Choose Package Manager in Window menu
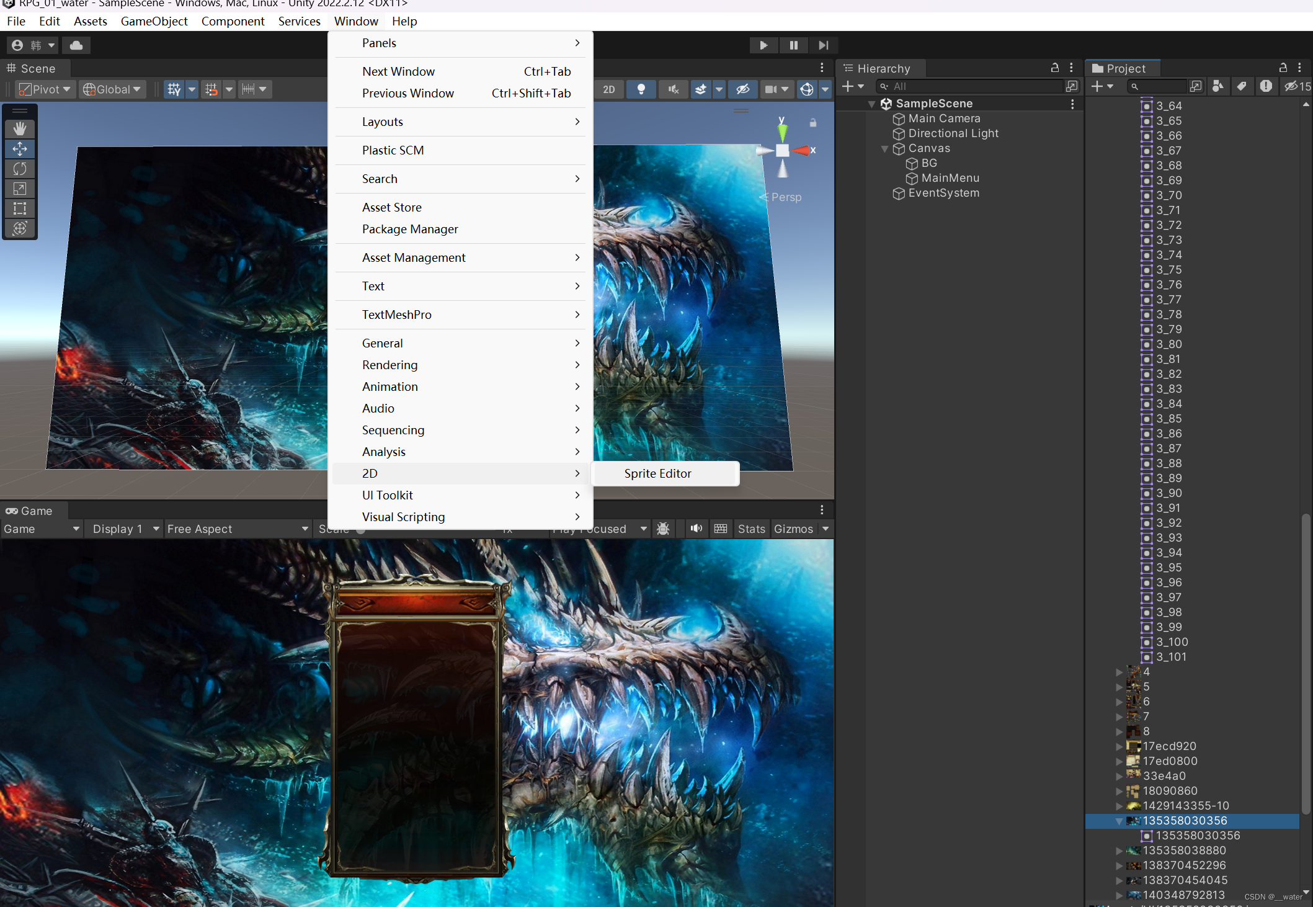 tap(460, 229)
